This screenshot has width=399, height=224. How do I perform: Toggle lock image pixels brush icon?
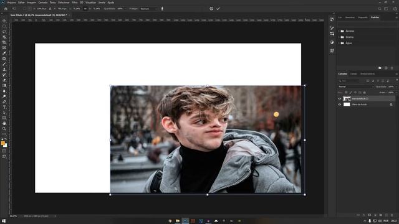tap(350, 93)
